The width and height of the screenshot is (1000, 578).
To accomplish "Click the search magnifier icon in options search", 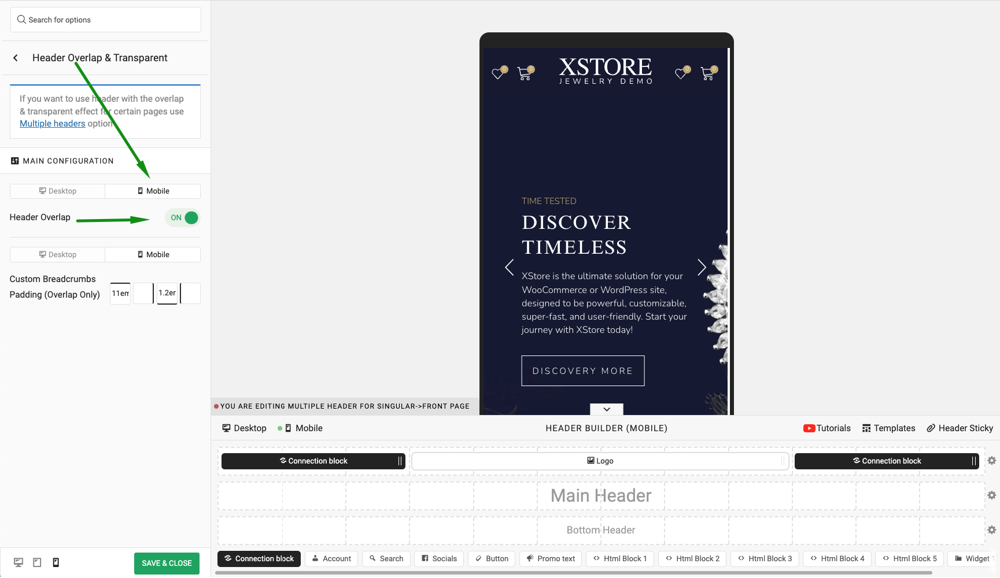I will pos(22,20).
